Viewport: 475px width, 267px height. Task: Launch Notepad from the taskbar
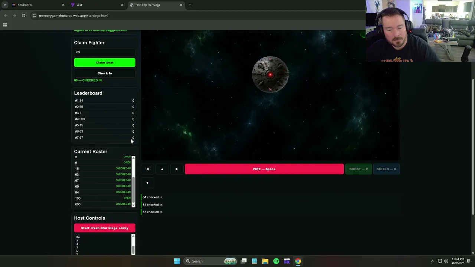click(x=255, y=261)
